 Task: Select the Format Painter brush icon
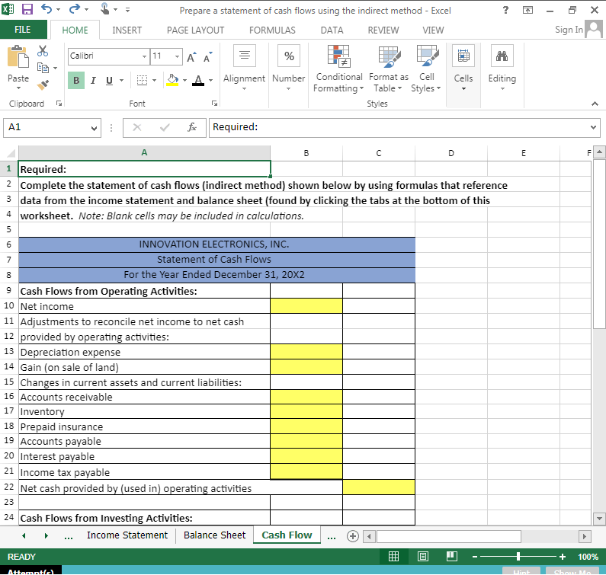coord(43,84)
